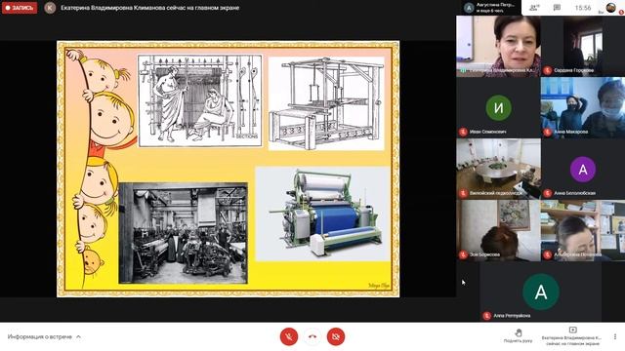
Task: Click the black-and-white factory photo
Action: coord(183,233)
